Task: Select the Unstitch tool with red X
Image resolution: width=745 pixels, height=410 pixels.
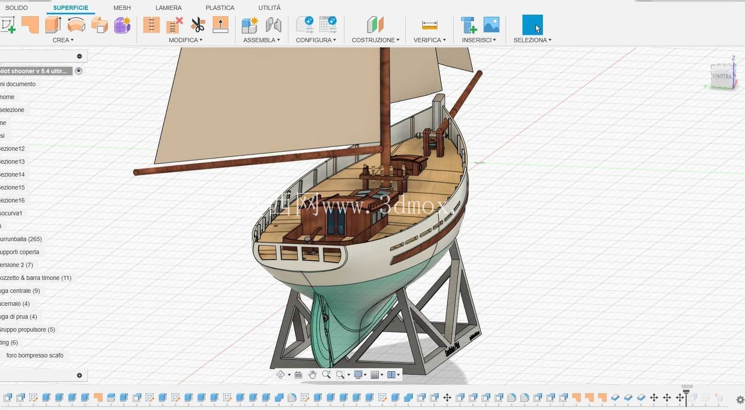Action: (175, 25)
